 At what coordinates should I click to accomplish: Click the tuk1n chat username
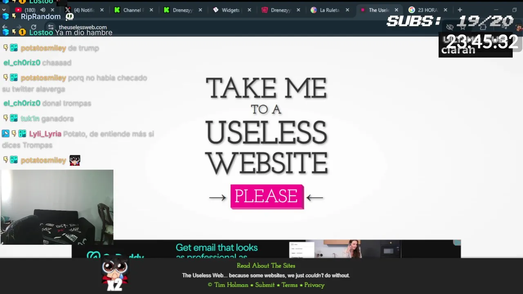(30, 118)
